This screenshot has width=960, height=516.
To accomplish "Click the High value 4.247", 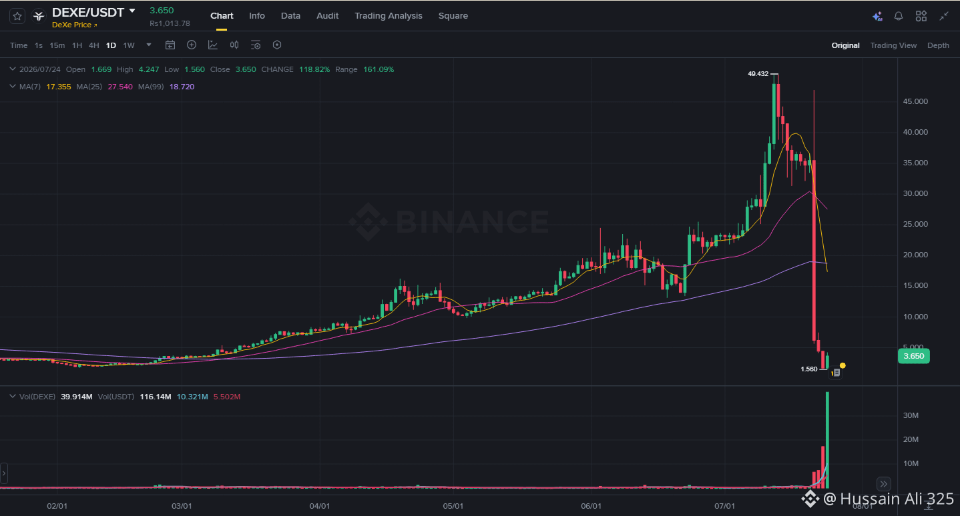I will tap(148, 69).
